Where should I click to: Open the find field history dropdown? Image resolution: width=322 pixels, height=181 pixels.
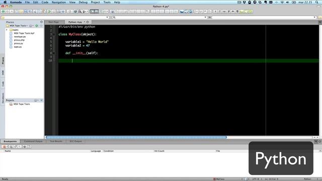pyautogui.click(x=205, y=18)
